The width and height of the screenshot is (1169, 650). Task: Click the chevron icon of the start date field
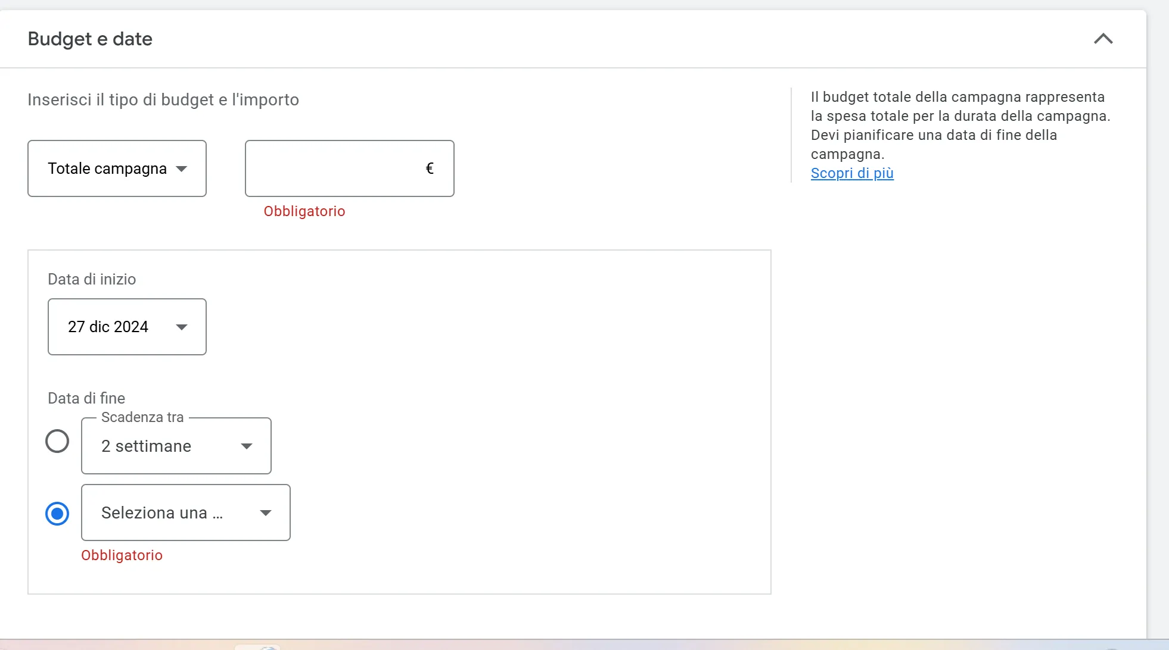[x=181, y=327]
